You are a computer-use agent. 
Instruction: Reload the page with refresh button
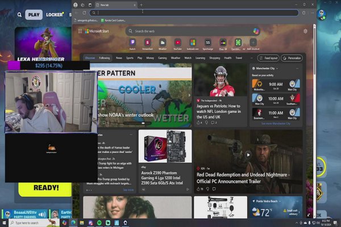(84, 13)
